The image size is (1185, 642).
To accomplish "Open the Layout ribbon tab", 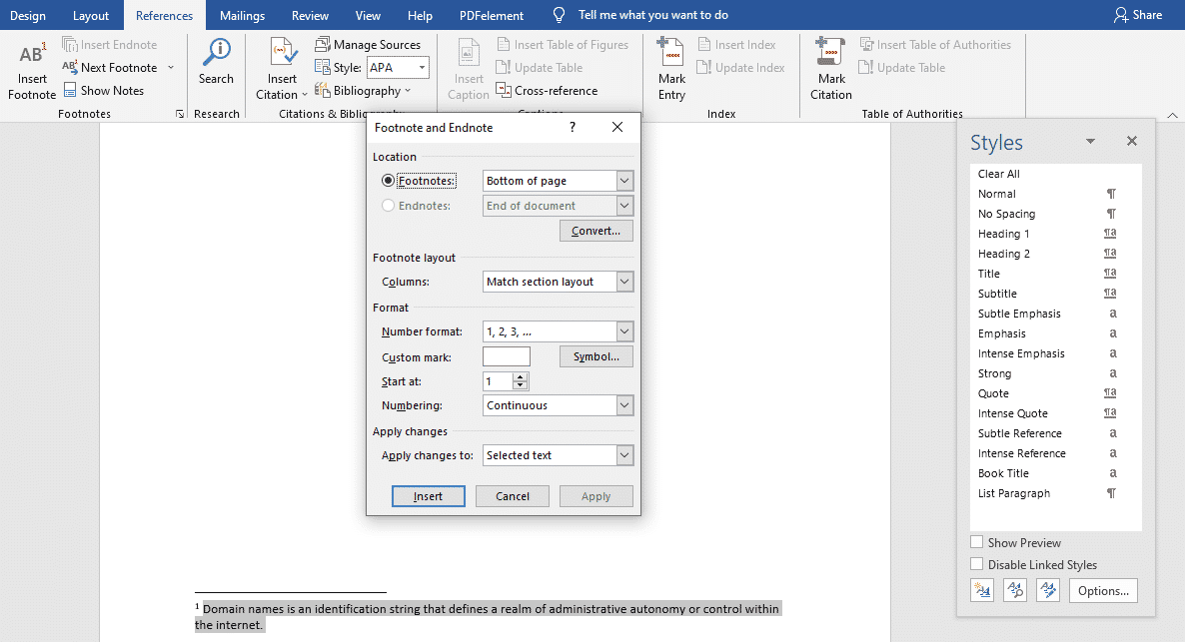I will [91, 15].
